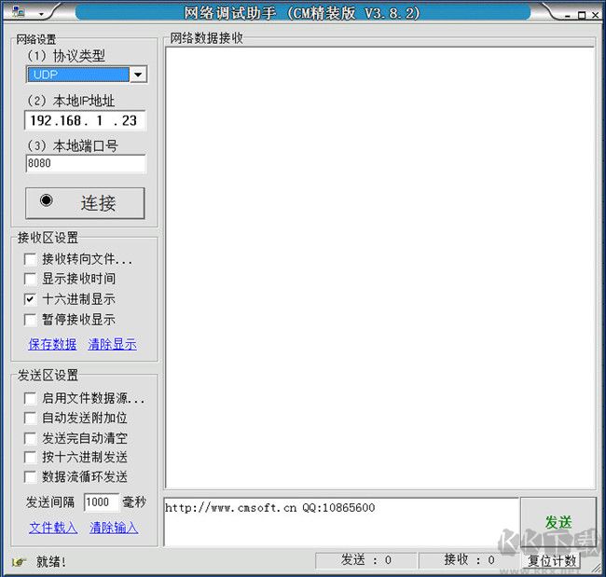
Task: Click the 毫秒 unit label
Action: click(x=134, y=502)
